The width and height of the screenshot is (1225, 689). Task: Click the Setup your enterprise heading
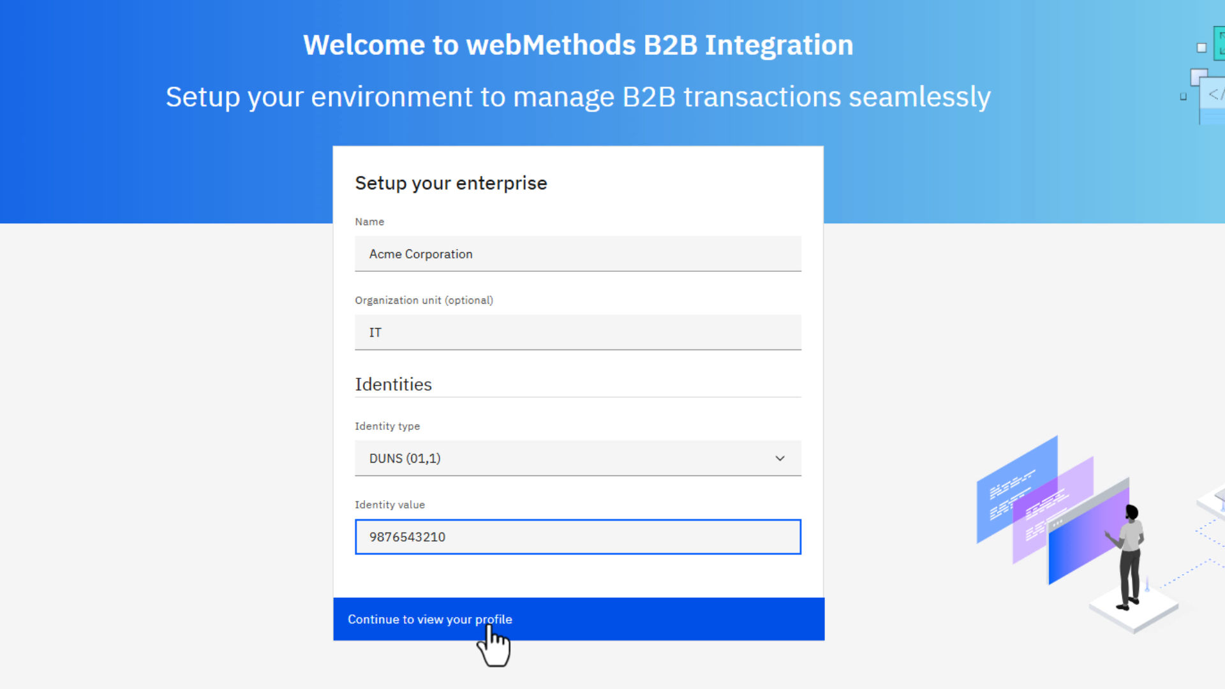(450, 183)
